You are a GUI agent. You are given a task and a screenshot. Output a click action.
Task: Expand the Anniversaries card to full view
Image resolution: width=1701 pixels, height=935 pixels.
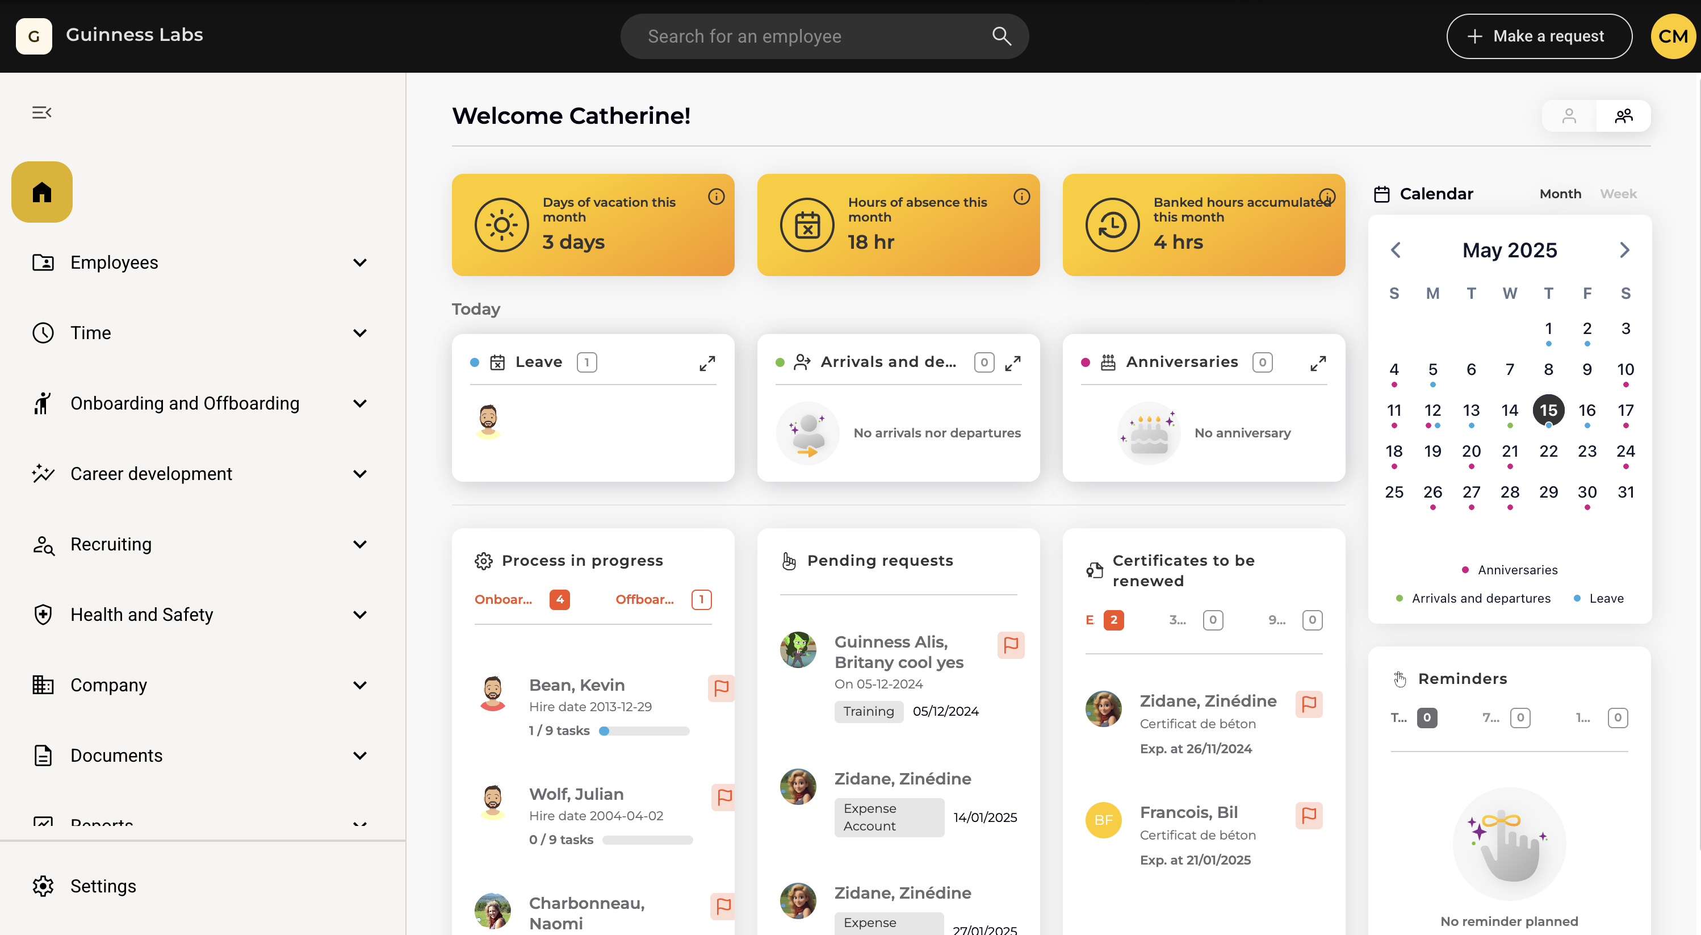point(1318,363)
